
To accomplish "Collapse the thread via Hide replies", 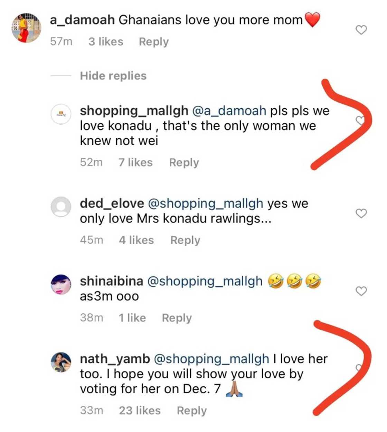I will pos(113,75).
